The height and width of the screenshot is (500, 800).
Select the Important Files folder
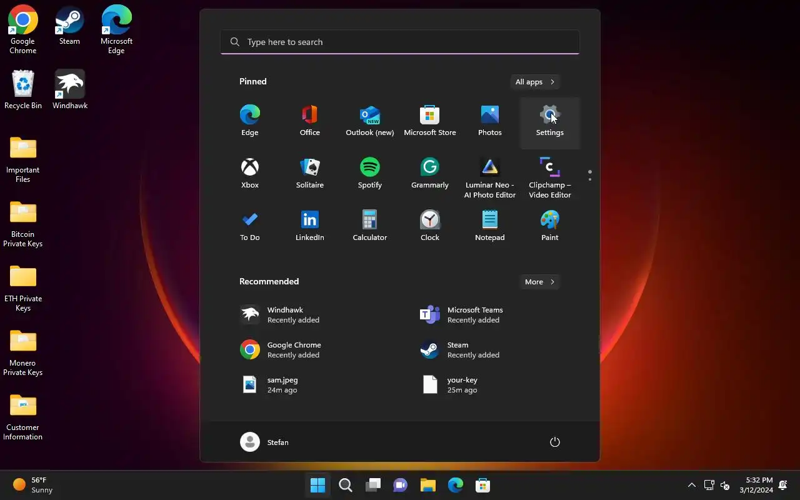tap(23, 159)
